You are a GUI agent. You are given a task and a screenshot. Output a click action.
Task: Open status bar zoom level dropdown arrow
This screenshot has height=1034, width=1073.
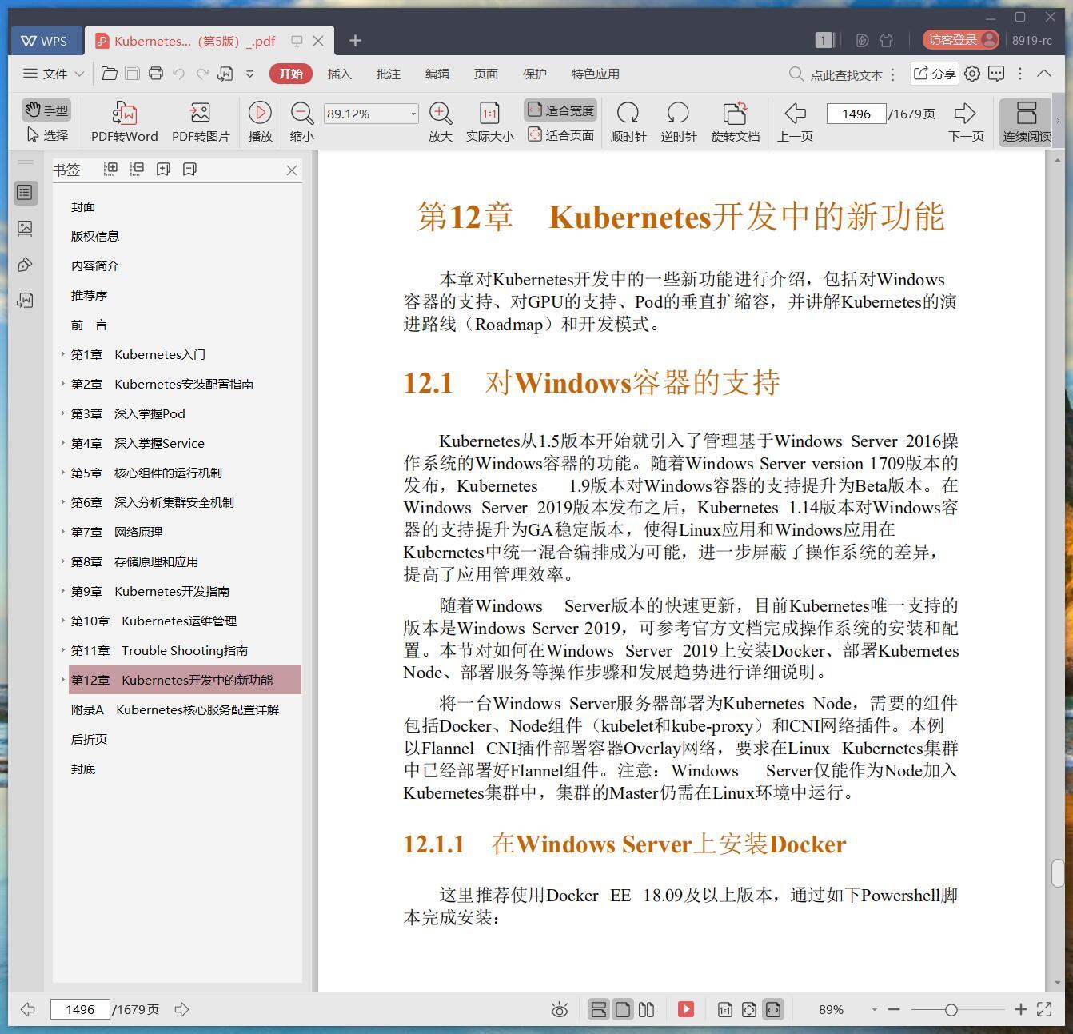pyautogui.click(x=874, y=1010)
